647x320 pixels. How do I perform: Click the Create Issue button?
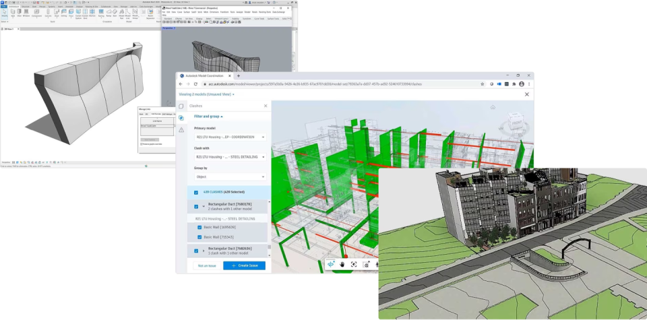[x=244, y=265]
